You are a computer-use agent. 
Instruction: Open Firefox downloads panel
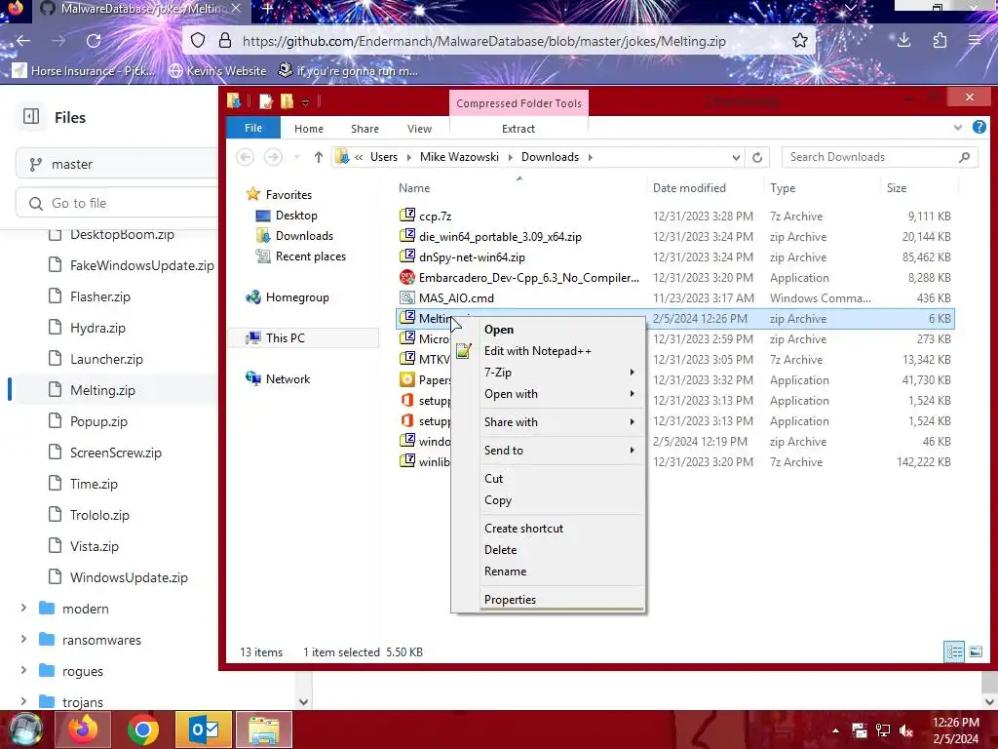coord(903,41)
